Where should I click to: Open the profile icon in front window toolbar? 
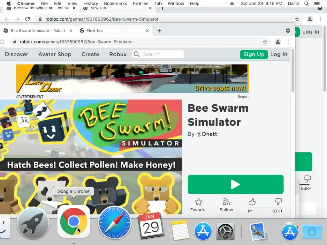pyautogui.click(x=278, y=42)
